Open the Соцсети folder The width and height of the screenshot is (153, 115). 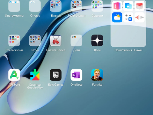97,6
